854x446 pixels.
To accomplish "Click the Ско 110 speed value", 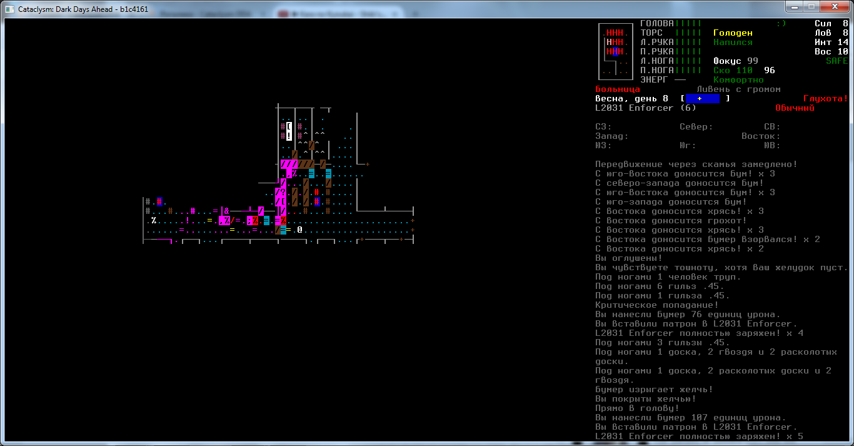I will coord(733,70).
